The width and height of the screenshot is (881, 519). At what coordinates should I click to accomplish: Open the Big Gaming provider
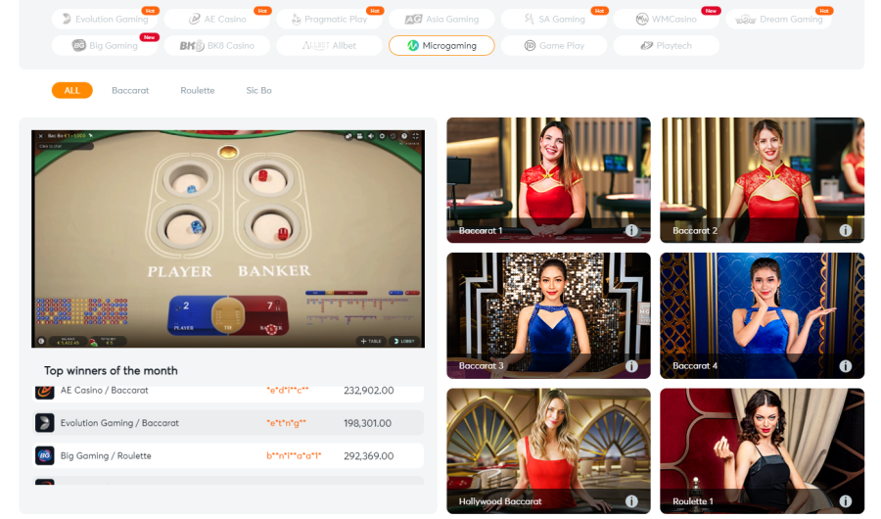tap(105, 46)
